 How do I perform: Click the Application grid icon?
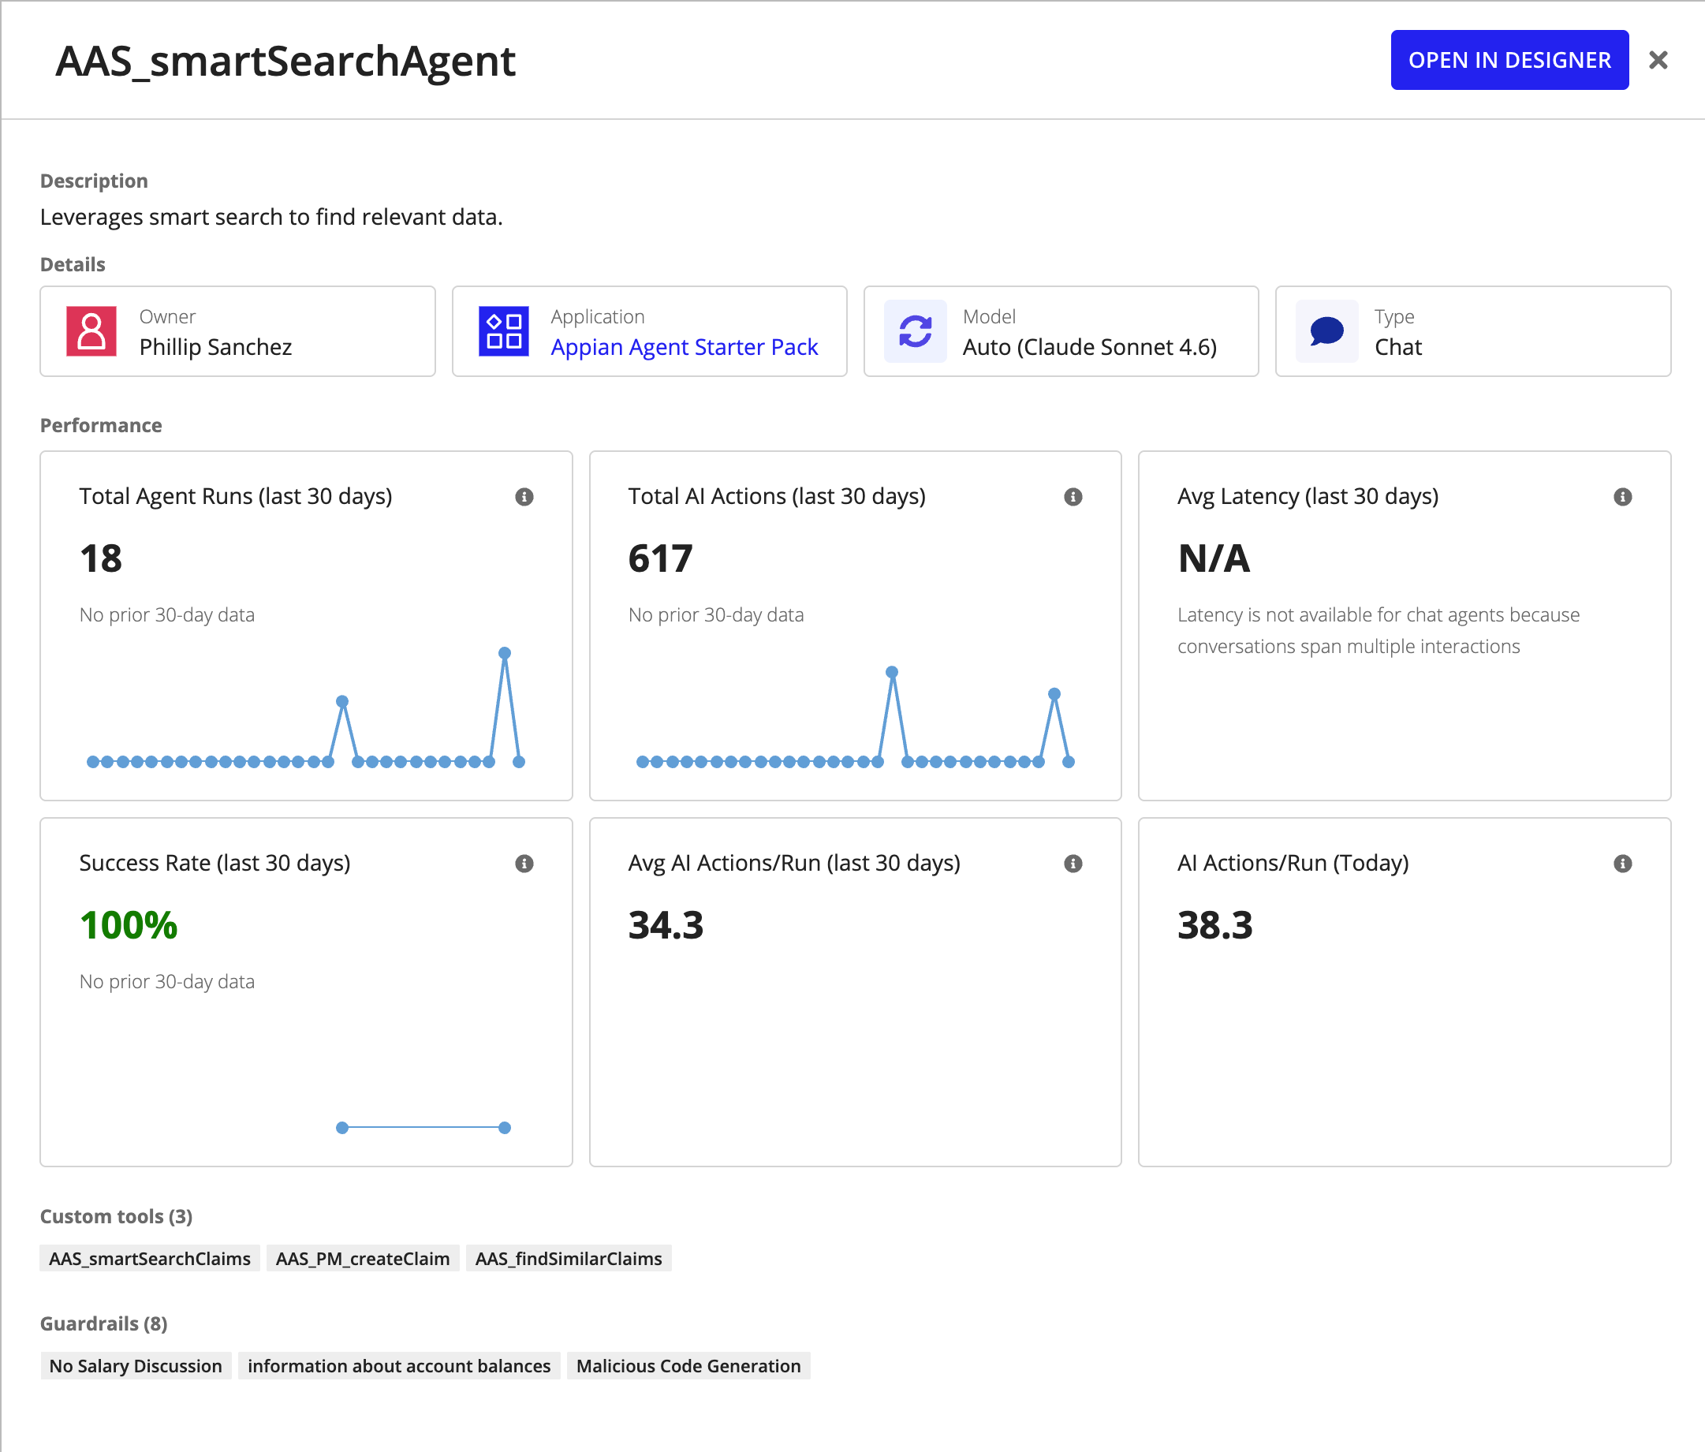504,331
